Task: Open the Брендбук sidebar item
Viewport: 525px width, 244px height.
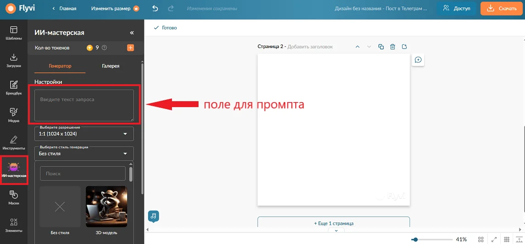Action: tap(14, 87)
